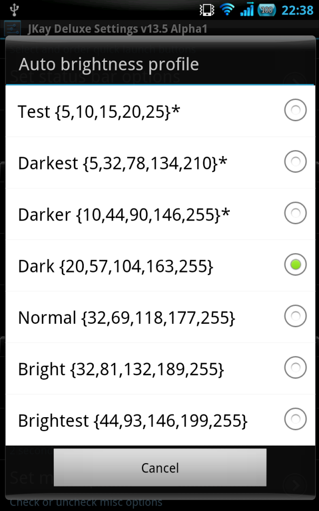319x511 pixels.
Task: Choose the Brightest {44,93,146,199,255} list entry
Action: point(160,420)
